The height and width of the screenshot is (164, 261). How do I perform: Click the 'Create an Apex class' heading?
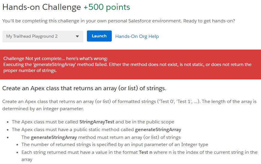(x=84, y=88)
